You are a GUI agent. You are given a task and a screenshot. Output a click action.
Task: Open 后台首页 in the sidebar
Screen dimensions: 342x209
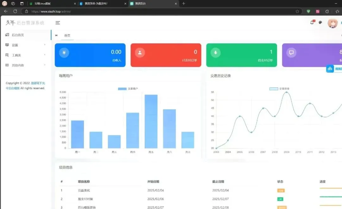26,35
